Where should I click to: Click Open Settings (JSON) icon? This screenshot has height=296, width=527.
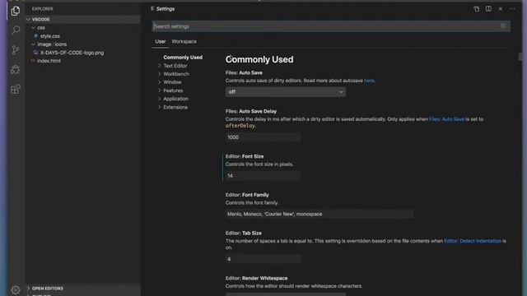[x=476, y=9]
